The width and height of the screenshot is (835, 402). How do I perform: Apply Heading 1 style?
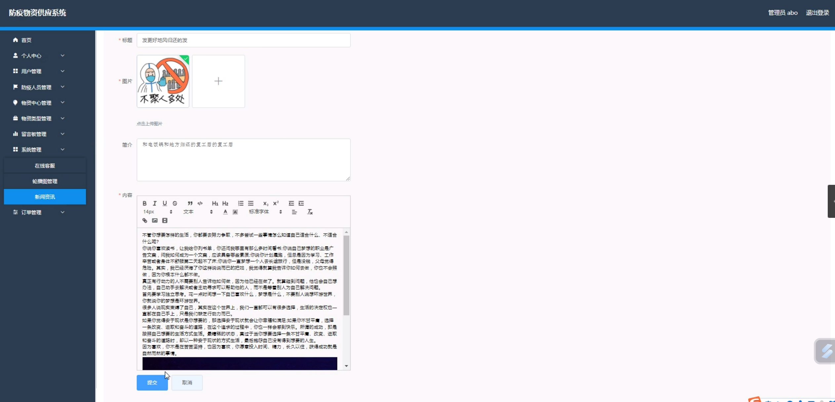click(x=215, y=203)
